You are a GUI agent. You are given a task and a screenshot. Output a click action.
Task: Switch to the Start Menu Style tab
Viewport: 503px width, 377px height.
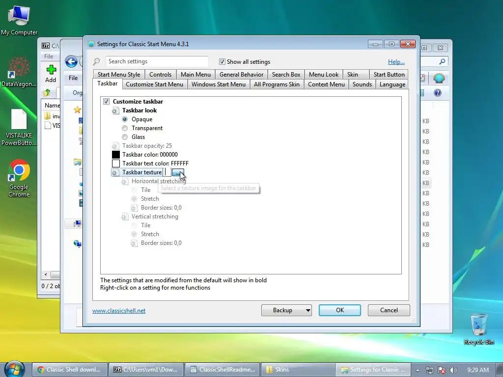(x=119, y=75)
